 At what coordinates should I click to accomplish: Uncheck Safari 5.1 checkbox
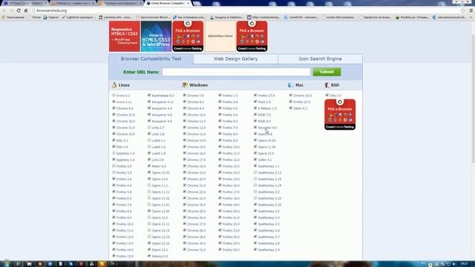click(x=255, y=159)
